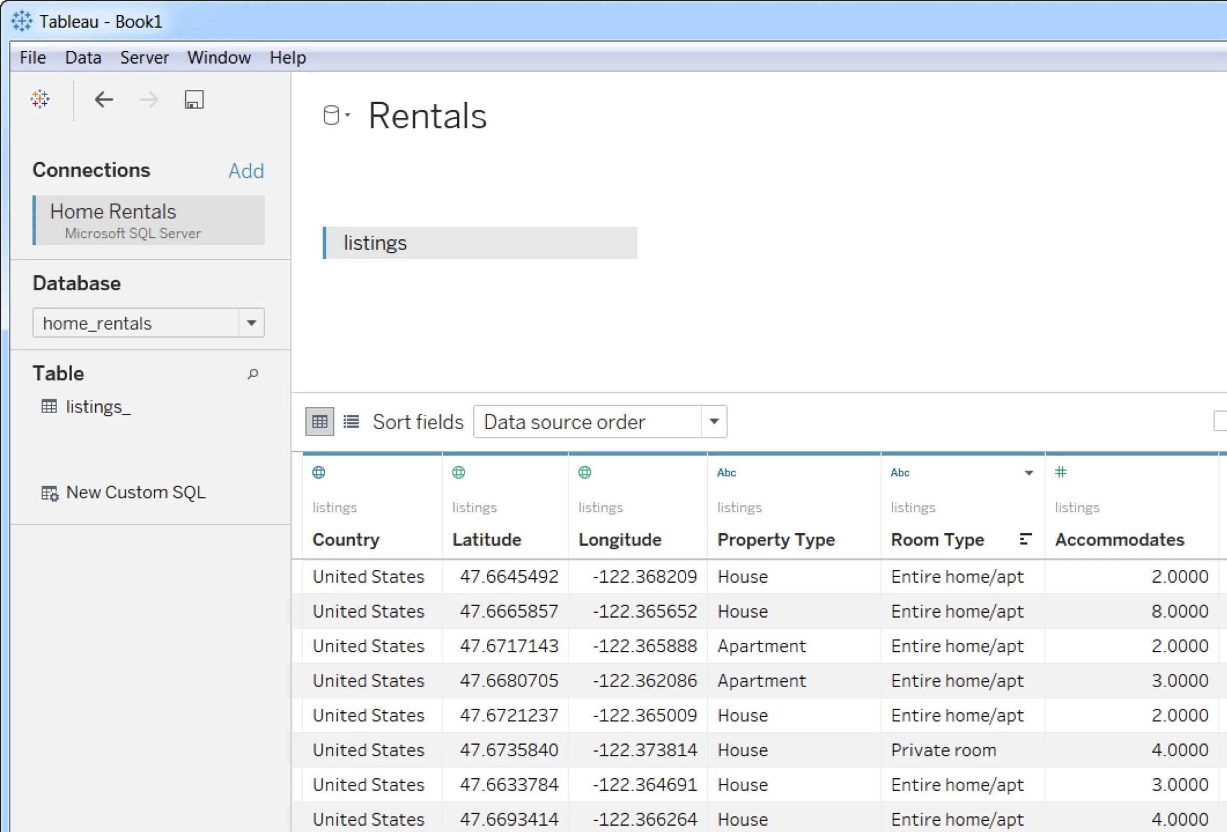
Task: Click the number type icon above Accommodates
Action: pyautogui.click(x=1061, y=472)
